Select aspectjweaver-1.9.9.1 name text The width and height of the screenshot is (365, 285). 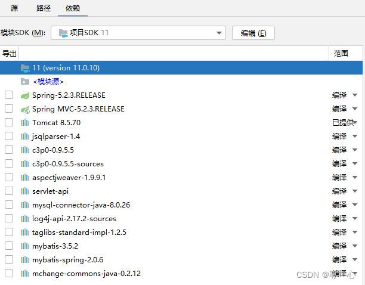69,178
